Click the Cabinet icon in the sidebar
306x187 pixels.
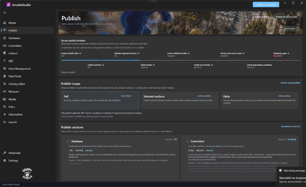(5, 53)
